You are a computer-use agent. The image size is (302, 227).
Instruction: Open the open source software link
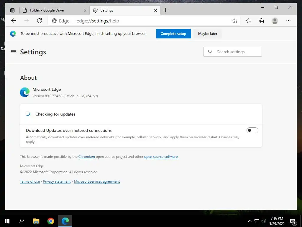click(x=161, y=157)
